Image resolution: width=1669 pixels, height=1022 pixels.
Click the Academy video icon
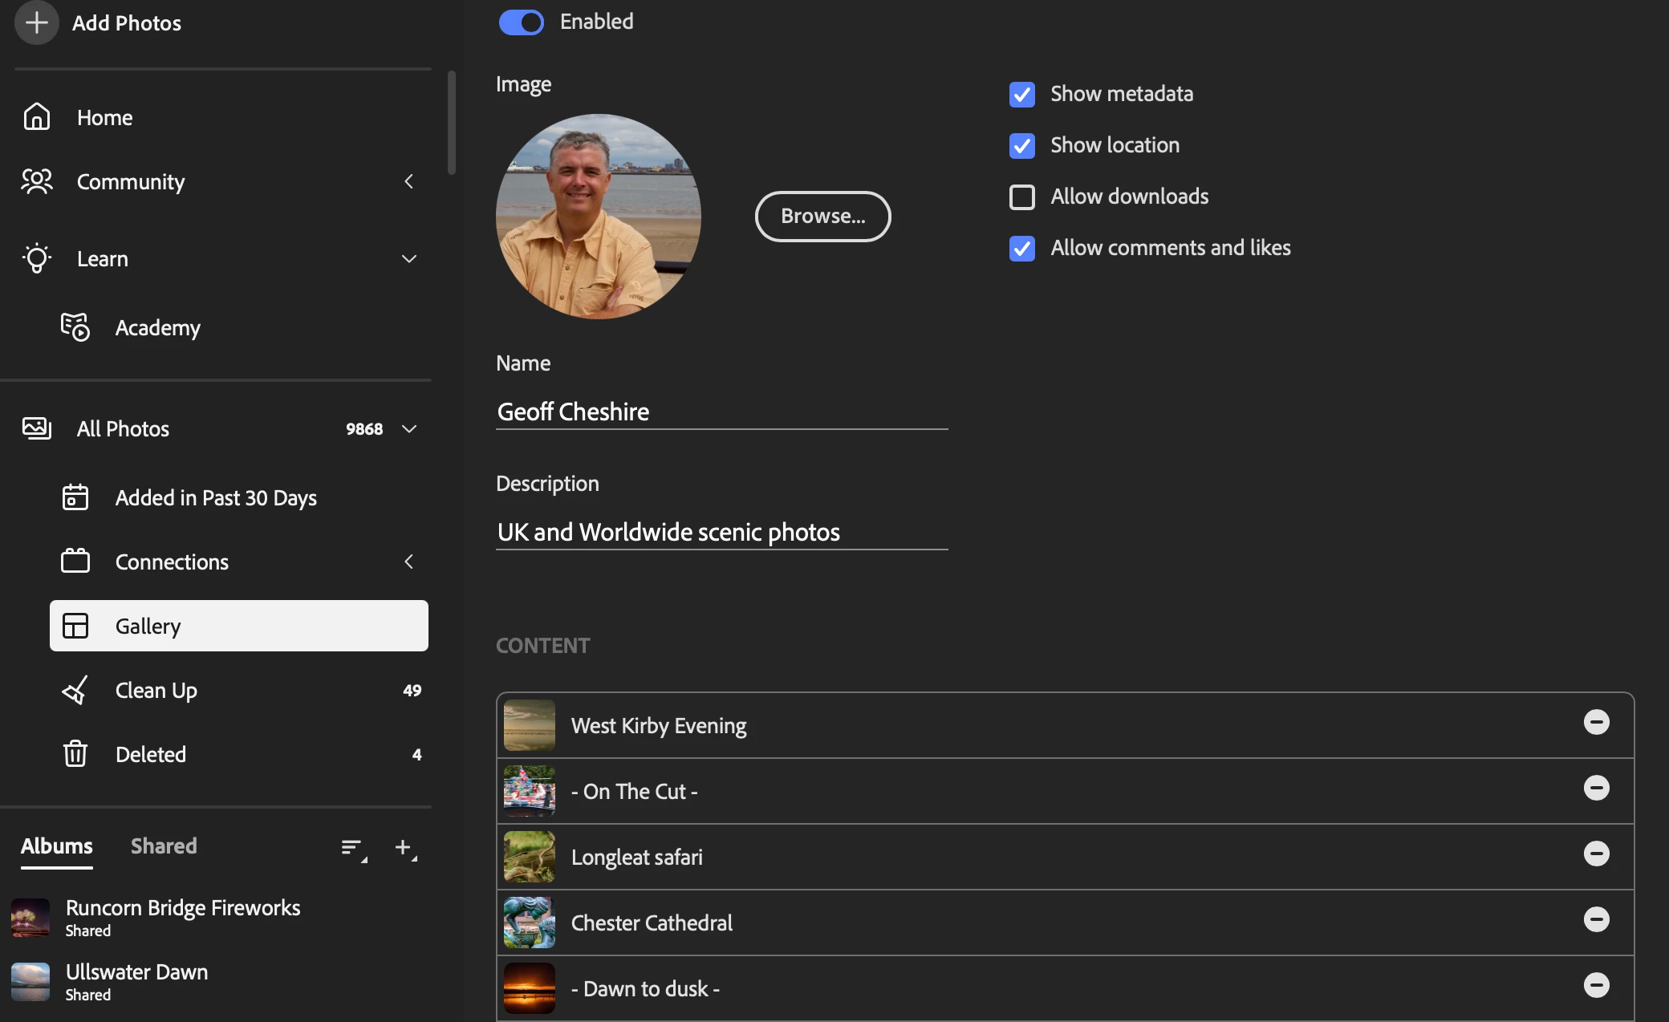pos(75,327)
